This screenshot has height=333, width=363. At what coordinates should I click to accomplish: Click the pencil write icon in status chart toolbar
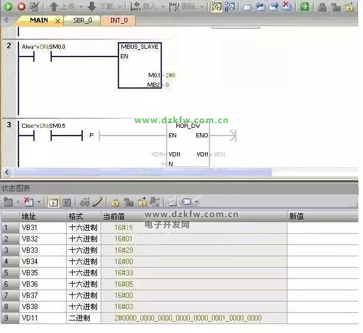pyautogui.click(x=98, y=202)
